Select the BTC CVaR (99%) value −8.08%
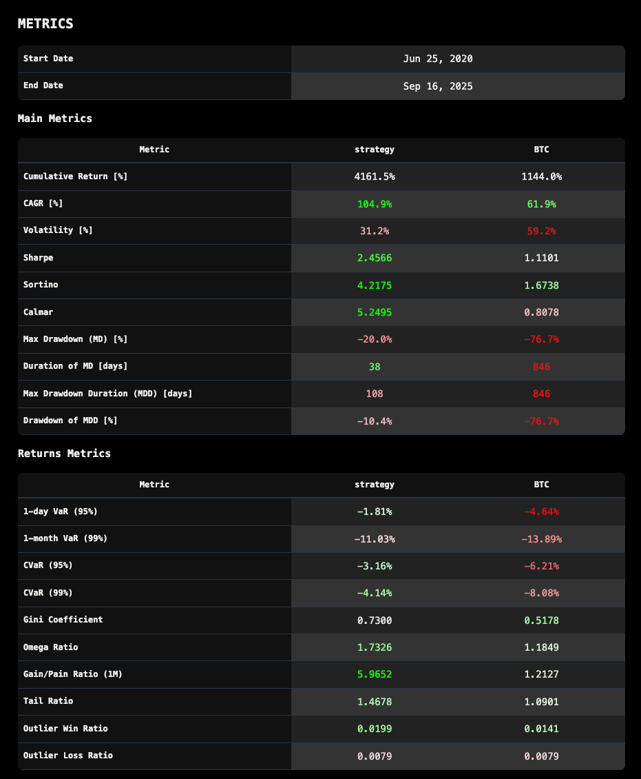Image resolution: width=641 pixels, height=779 pixels. (541, 593)
